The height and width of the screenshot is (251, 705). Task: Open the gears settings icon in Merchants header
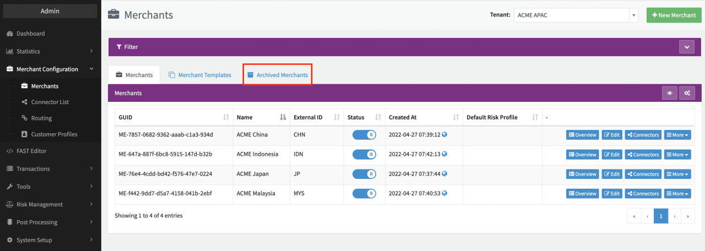[687, 93]
